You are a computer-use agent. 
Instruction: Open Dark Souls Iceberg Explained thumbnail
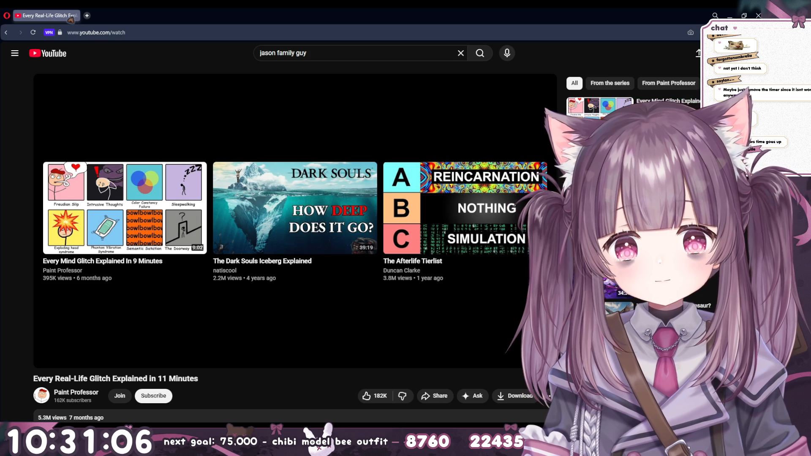click(295, 208)
